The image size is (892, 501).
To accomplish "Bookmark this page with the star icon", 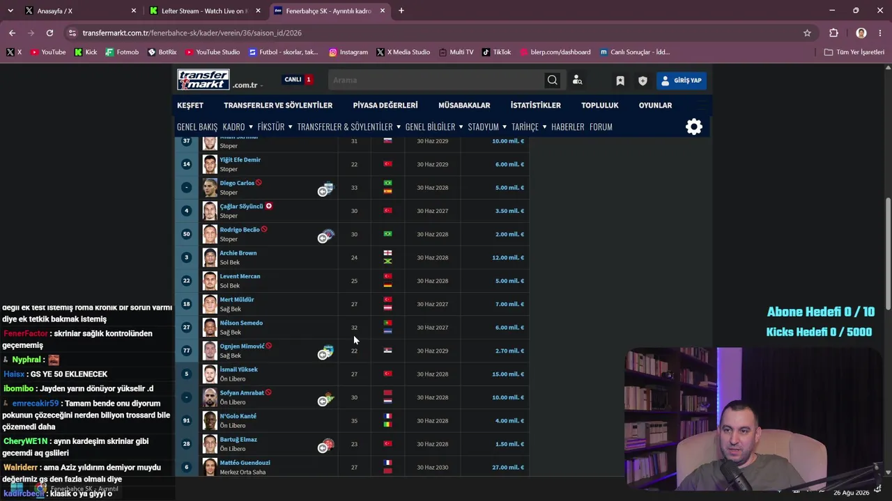I will [807, 33].
